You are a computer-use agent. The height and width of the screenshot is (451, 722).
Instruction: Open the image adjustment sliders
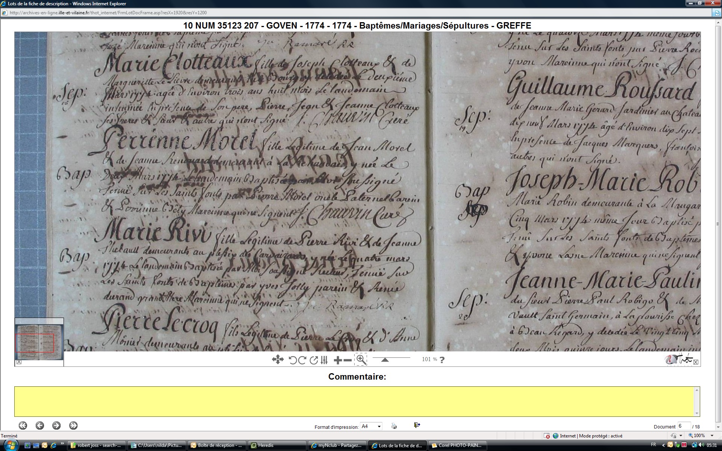coord(324,360)
